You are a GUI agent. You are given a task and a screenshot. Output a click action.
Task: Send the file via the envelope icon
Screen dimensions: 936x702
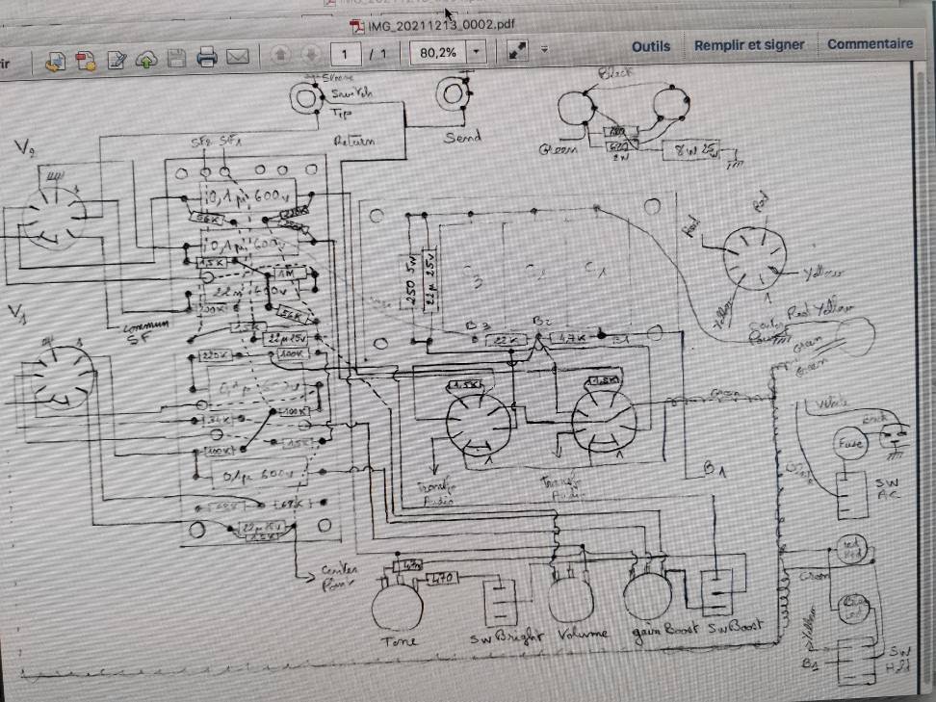click(x=238, y=57)
